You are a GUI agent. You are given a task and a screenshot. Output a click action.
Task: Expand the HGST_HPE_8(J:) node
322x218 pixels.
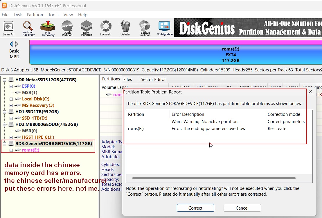click(11, 137)
